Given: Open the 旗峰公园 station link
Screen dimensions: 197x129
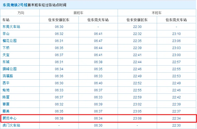Looking at the screenshot, I should tap(10, 69).
